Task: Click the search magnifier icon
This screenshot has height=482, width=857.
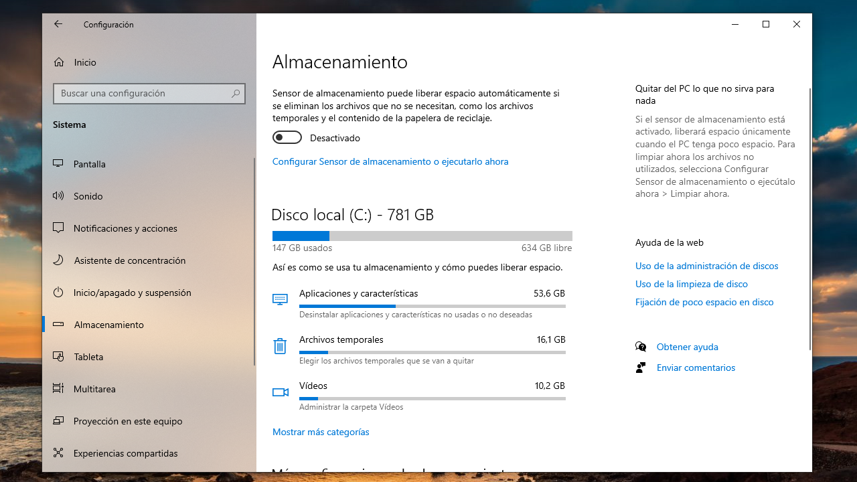Action: [236, 94]
